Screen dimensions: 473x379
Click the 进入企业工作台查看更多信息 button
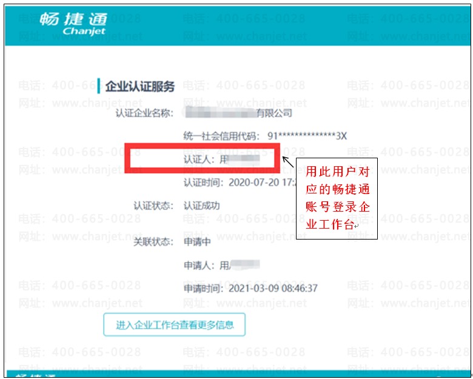(x=174, y=324)
